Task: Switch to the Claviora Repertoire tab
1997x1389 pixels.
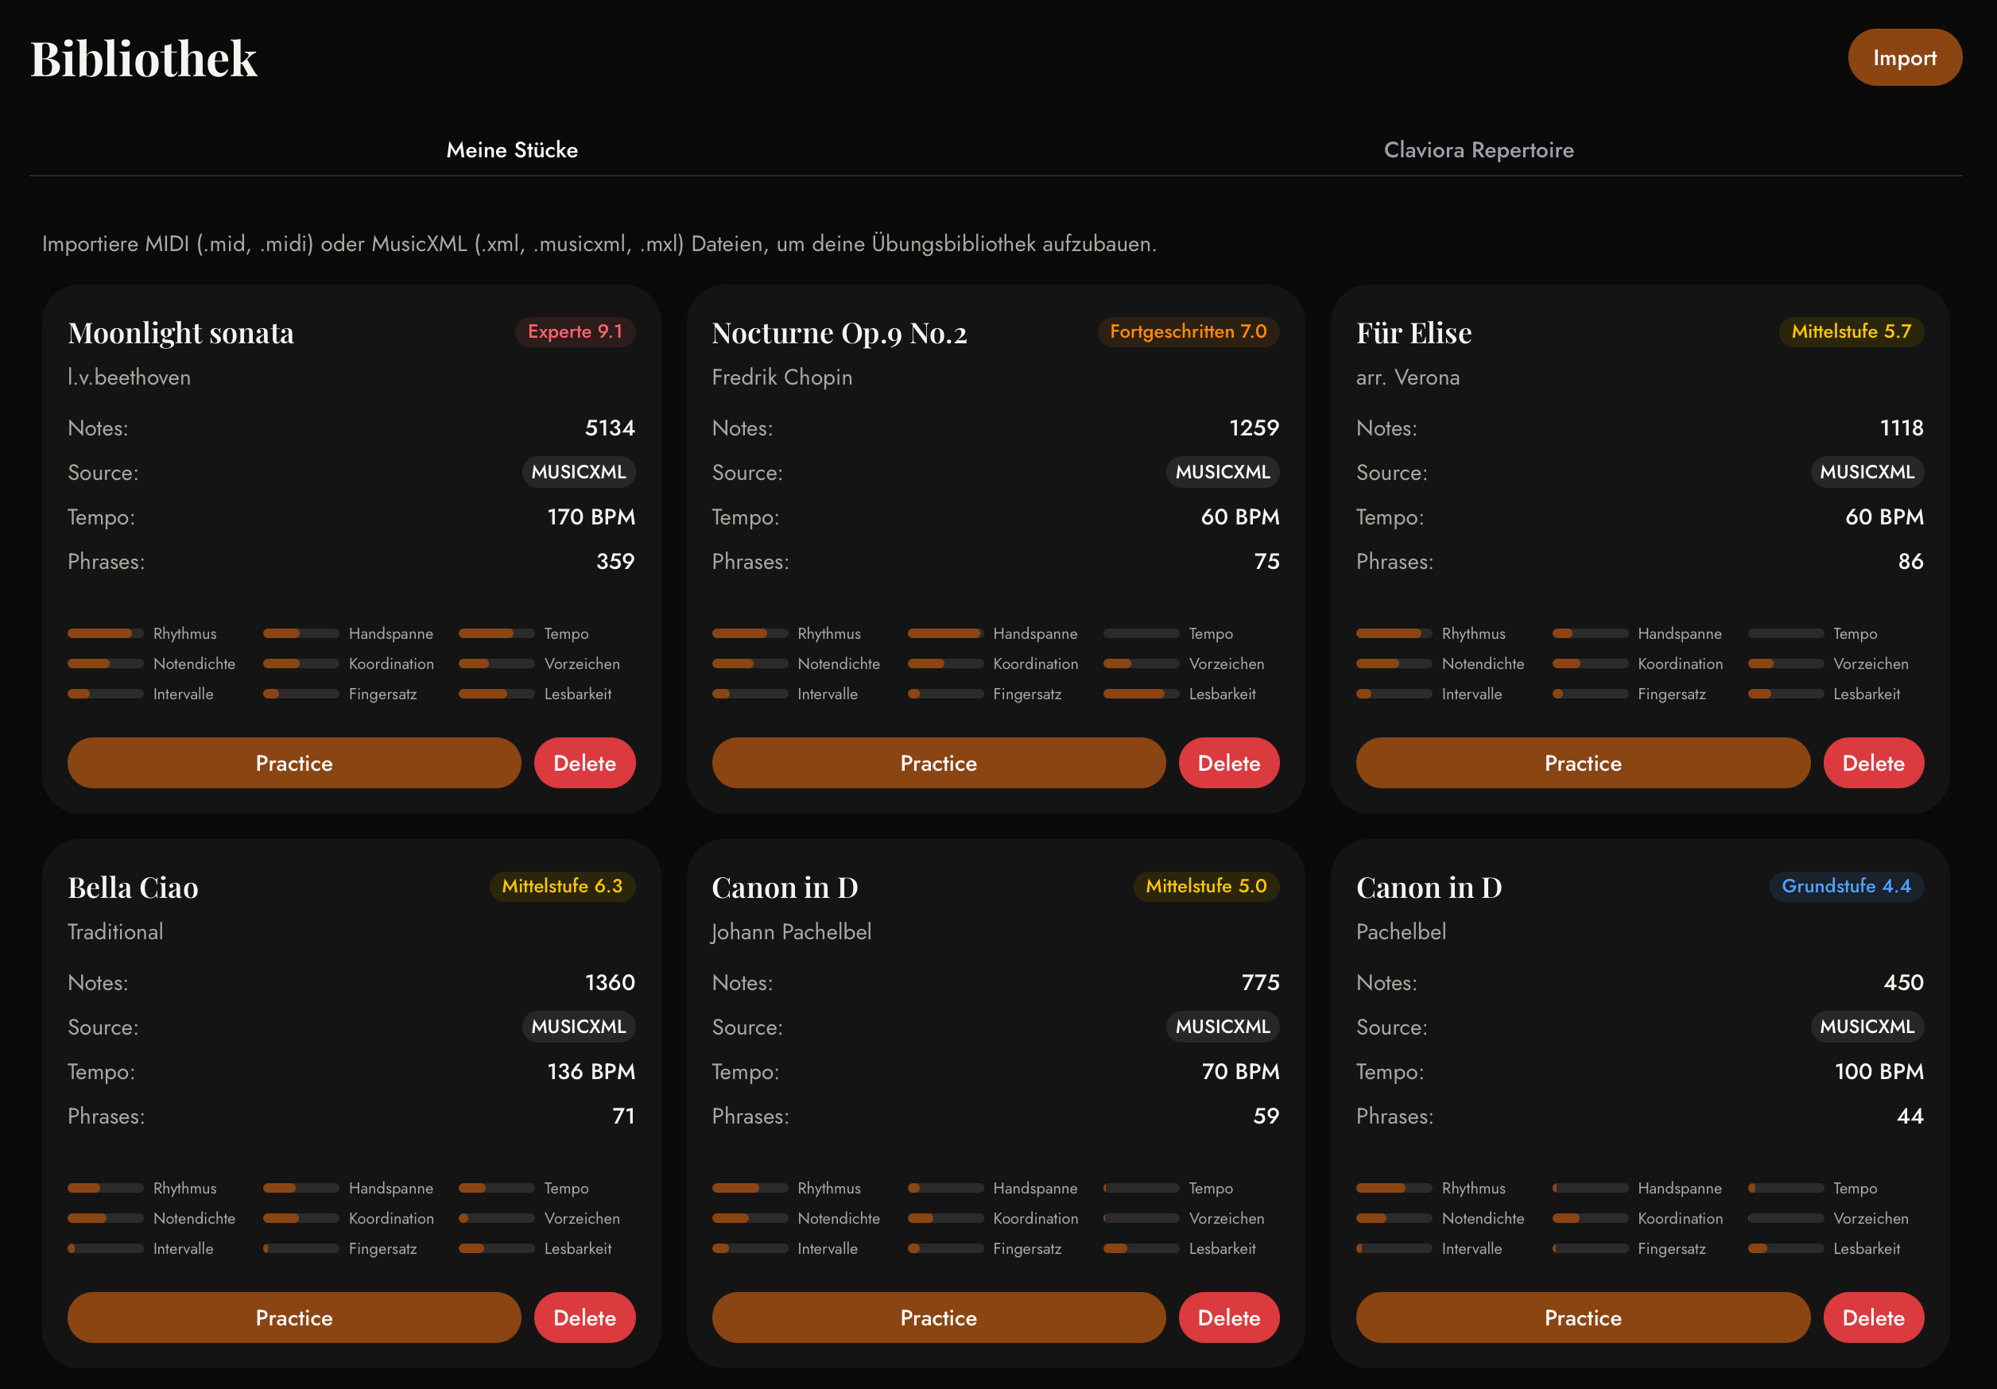Action: pyautogui.click(x=1478, y=149)
